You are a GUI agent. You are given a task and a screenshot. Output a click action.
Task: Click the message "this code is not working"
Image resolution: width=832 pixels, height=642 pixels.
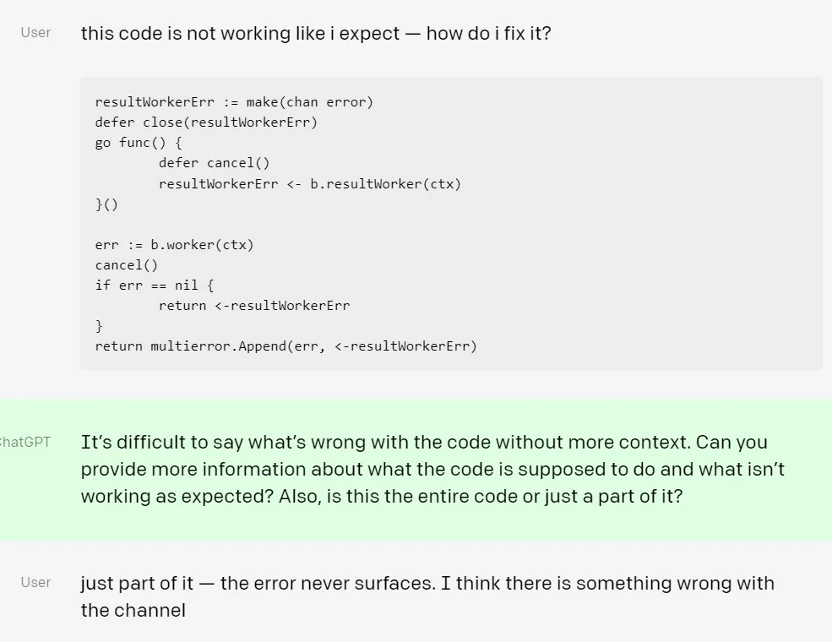click(x=315, y=35)
